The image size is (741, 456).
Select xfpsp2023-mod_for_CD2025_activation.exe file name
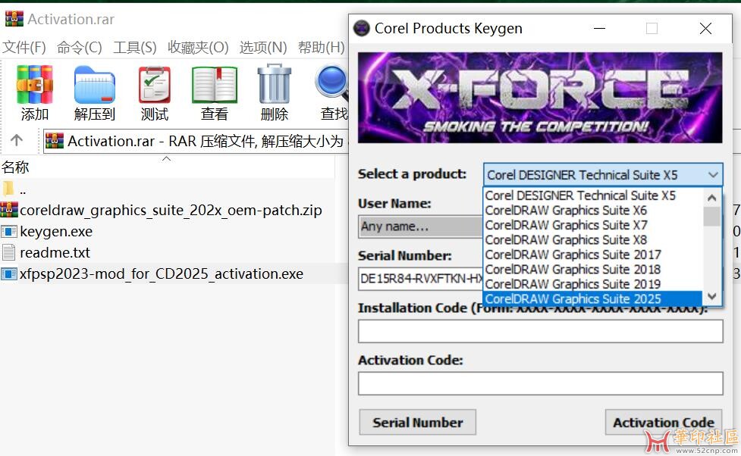161,273
